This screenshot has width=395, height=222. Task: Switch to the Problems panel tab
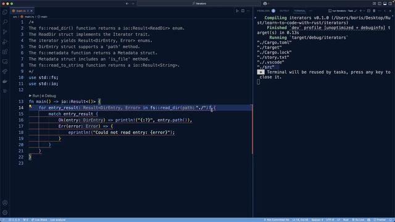pos(264,11)
